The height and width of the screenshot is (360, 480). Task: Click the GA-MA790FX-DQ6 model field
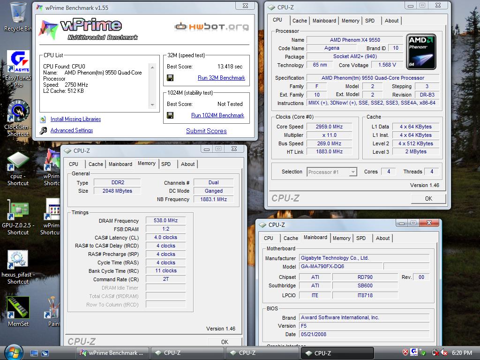341,266
